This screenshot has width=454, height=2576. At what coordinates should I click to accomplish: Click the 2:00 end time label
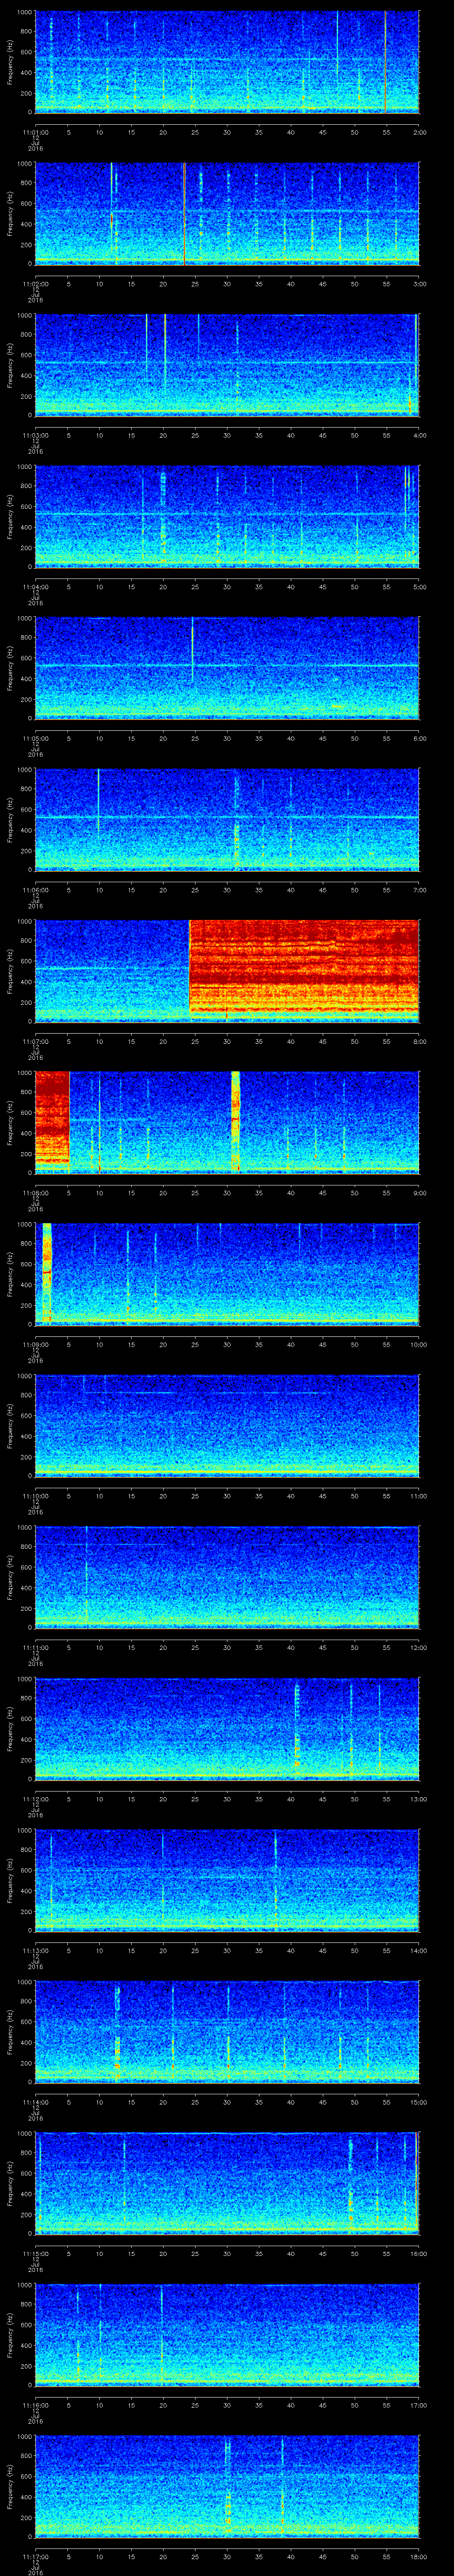(419, 132)
